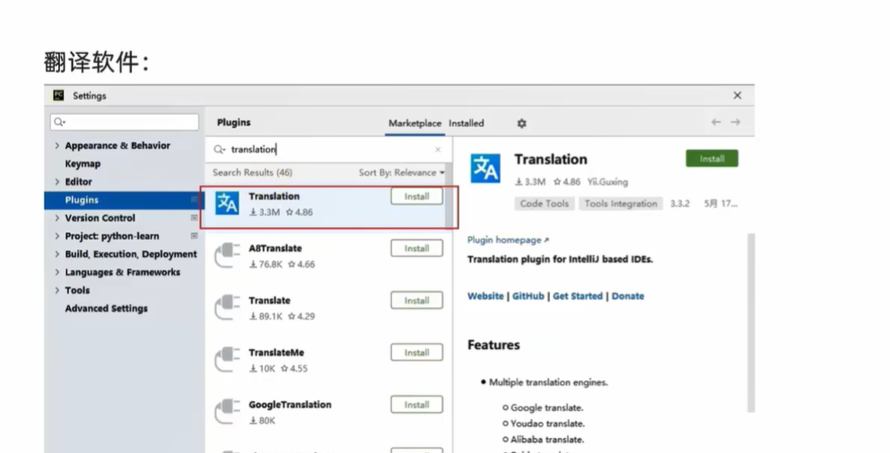Expand Project: python-learn section

(57, 236)
